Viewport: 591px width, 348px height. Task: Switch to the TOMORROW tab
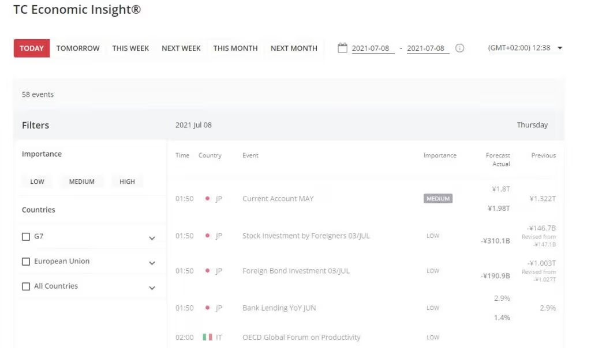click(77, 48)
